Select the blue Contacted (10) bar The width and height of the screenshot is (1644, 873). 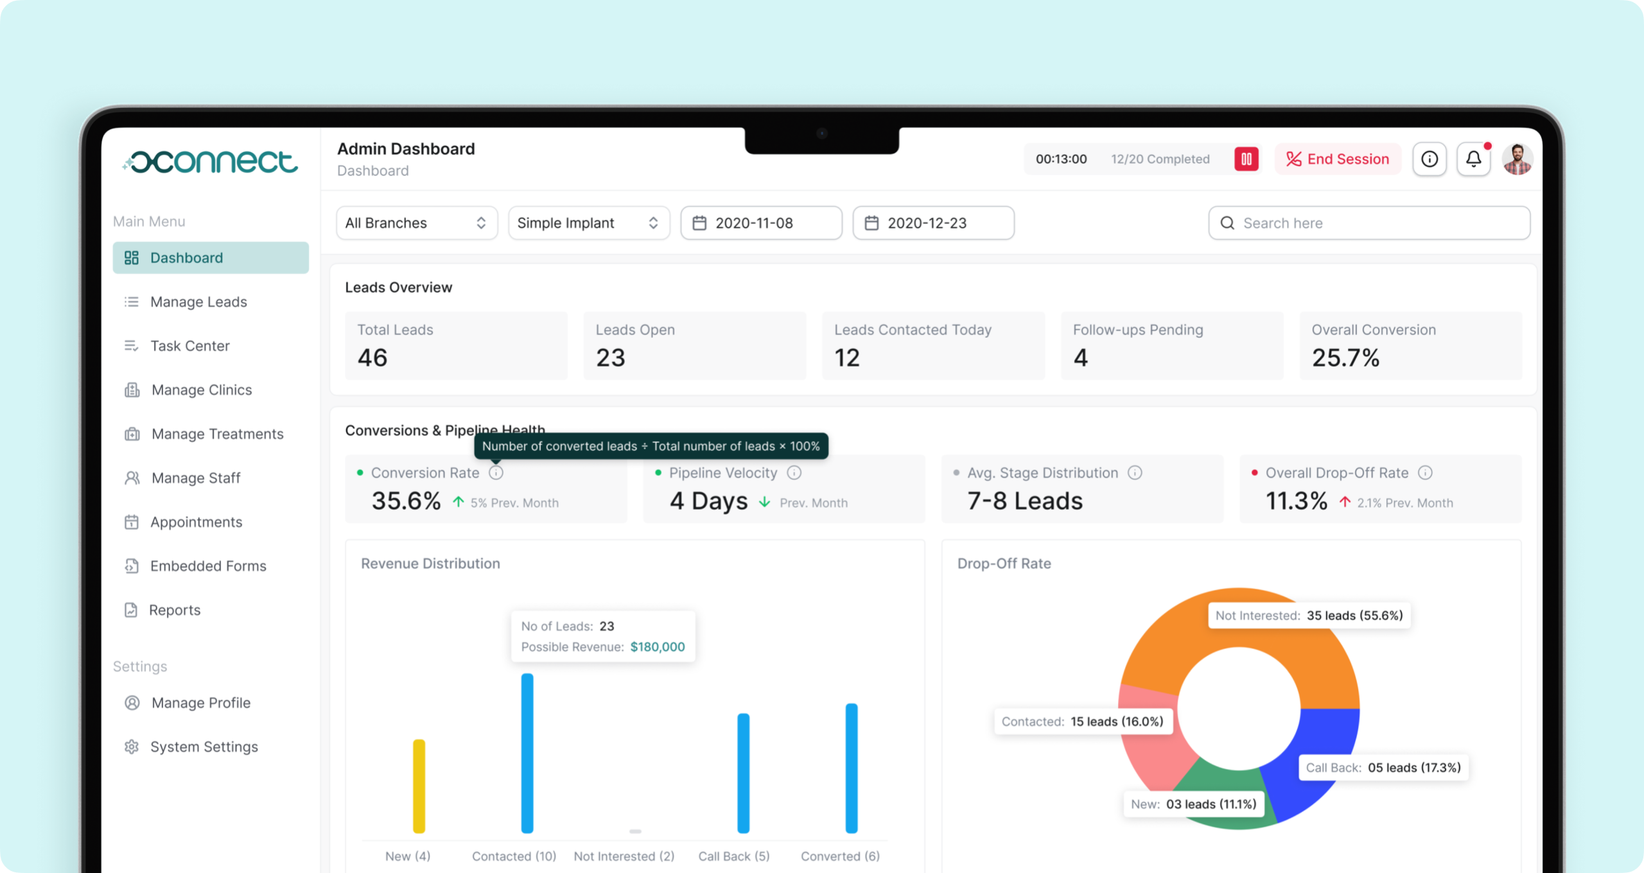(527, 754)
